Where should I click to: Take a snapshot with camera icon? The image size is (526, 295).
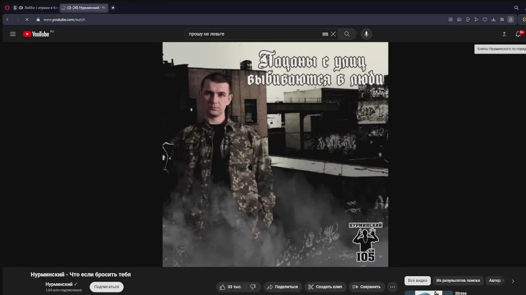(x=459, y=19)
